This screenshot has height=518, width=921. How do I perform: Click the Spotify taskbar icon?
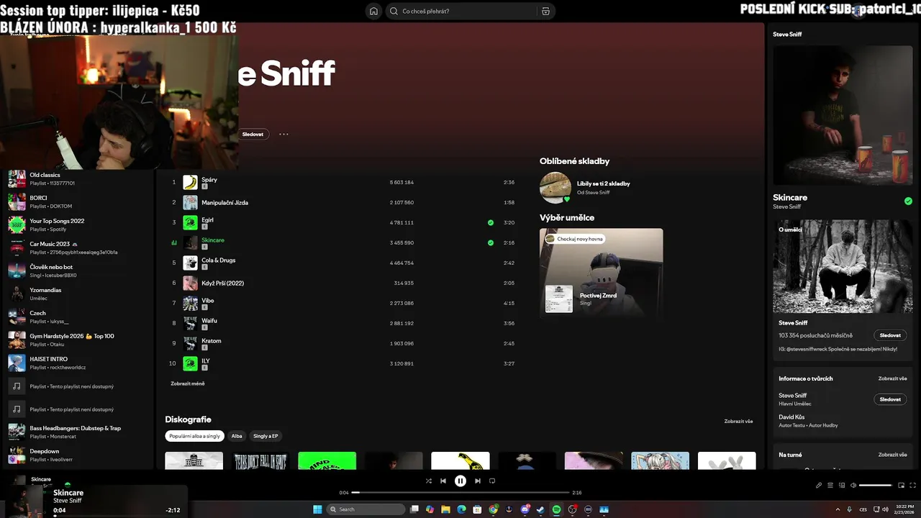tap(556, 509)
